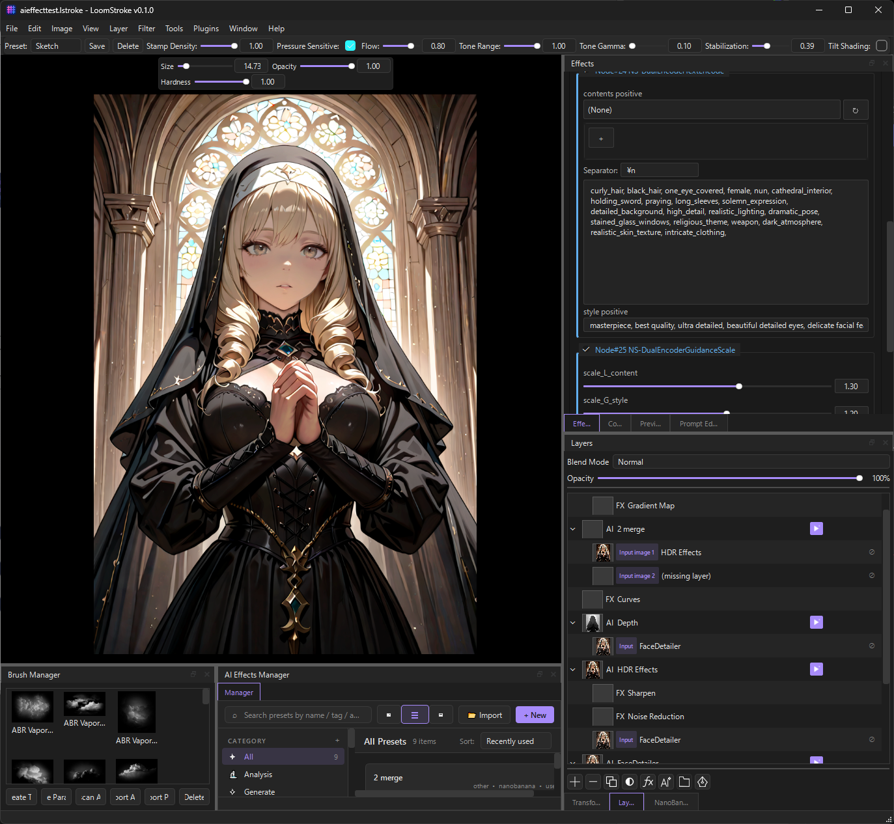Screen dimensions: 894x824
Task: Open the Filter menu
Action: [x=147, y=28]
